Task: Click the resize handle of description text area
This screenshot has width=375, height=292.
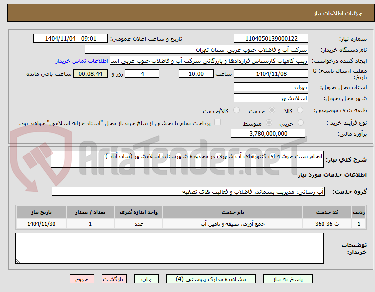Action: 53,165
